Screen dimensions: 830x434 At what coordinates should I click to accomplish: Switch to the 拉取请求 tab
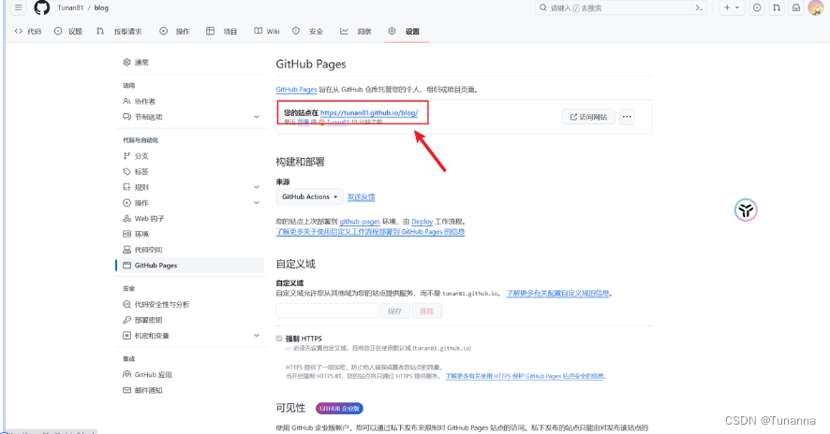click(x=119, y=31)
